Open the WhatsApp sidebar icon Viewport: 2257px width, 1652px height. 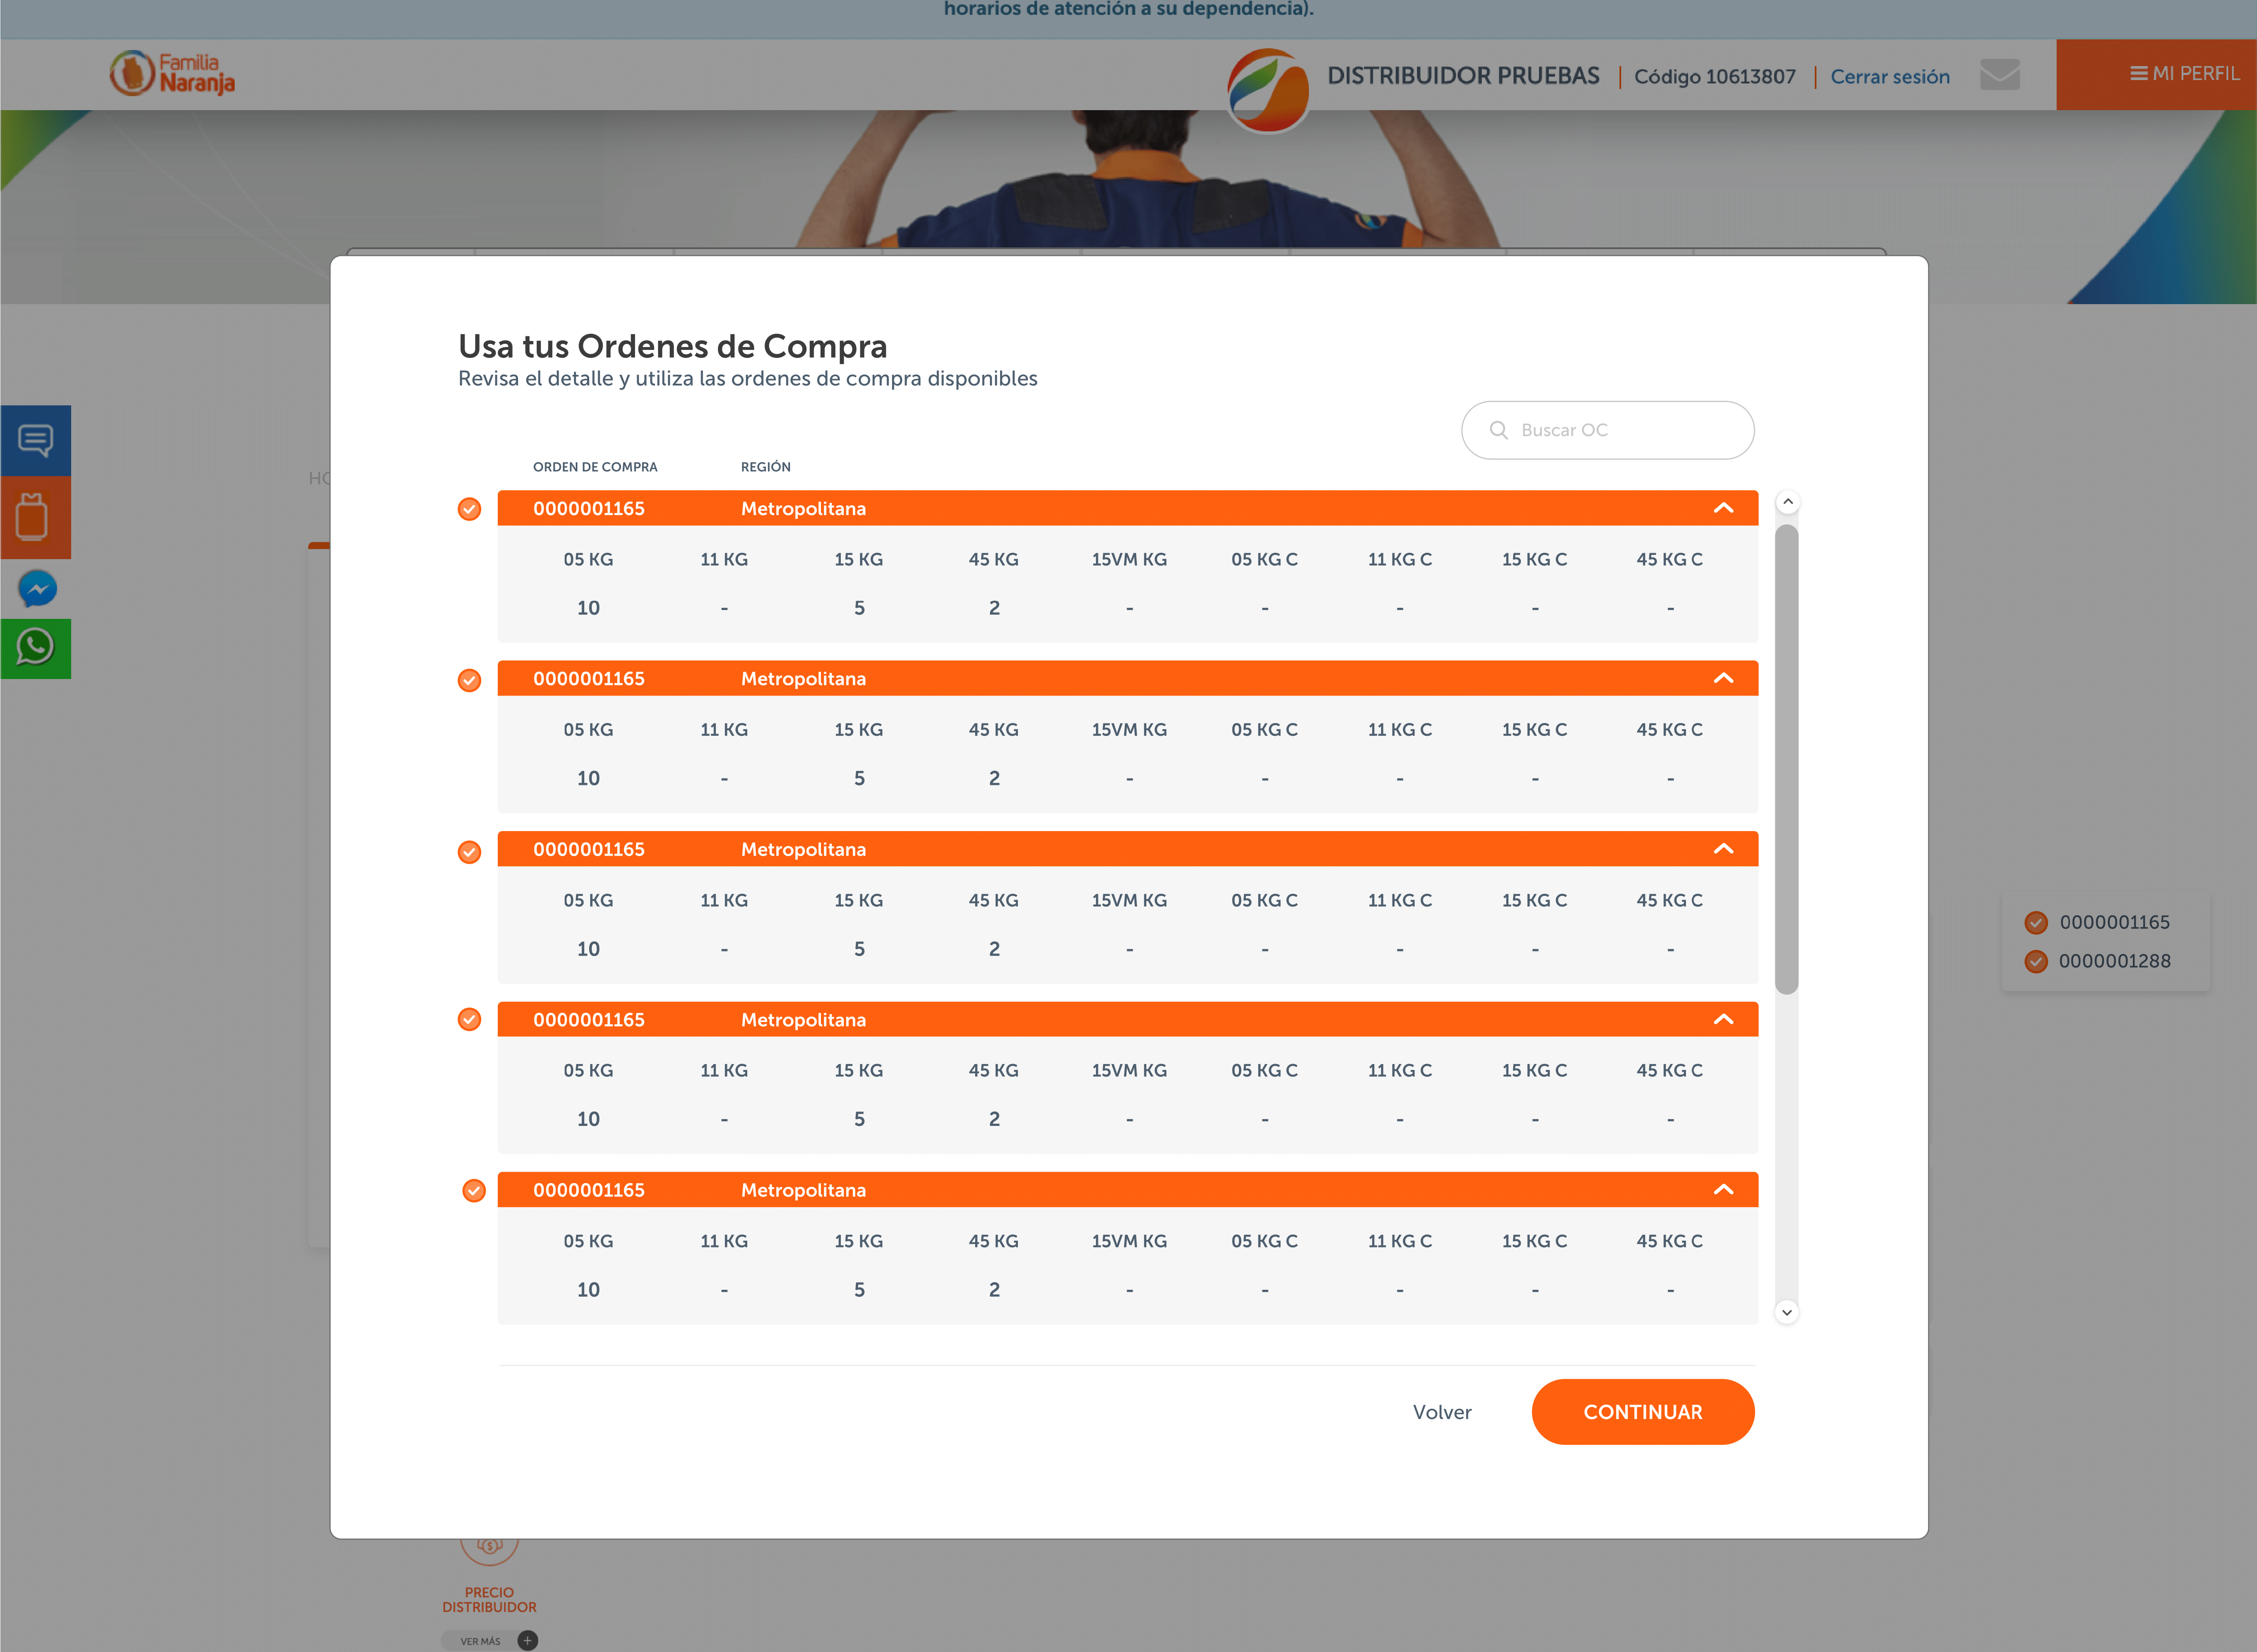[x=36, y=648]
